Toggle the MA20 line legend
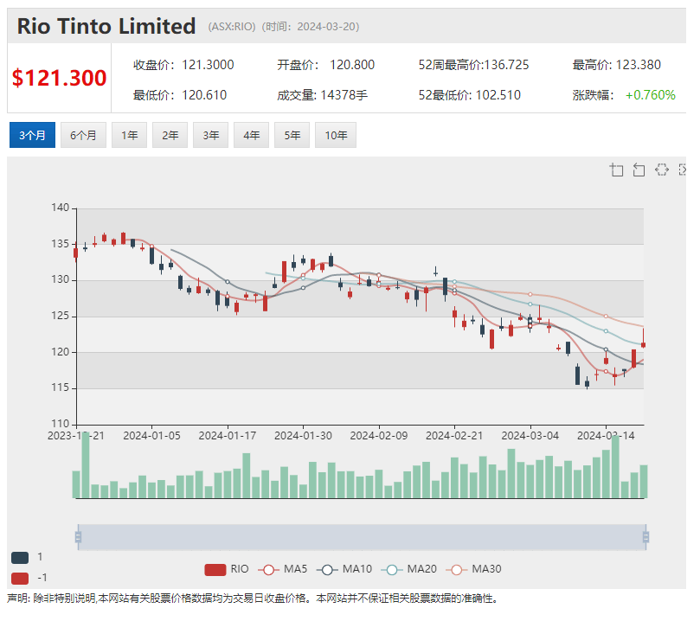 tap(409, 570)
